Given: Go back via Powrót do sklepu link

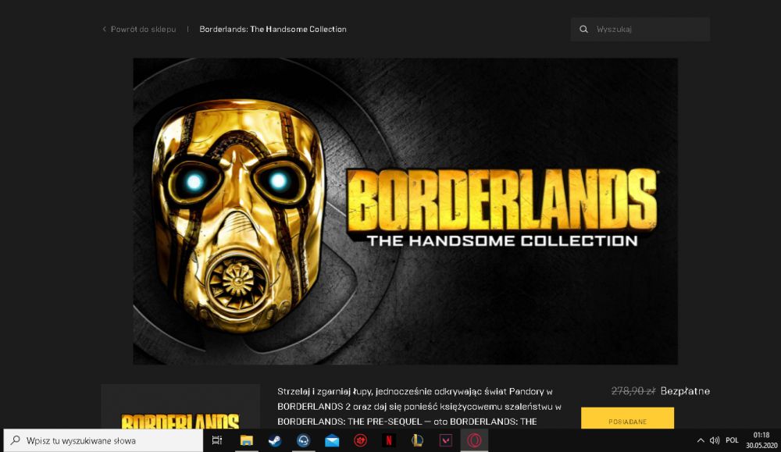Looking at the screenshot, I should click(143, 30).
